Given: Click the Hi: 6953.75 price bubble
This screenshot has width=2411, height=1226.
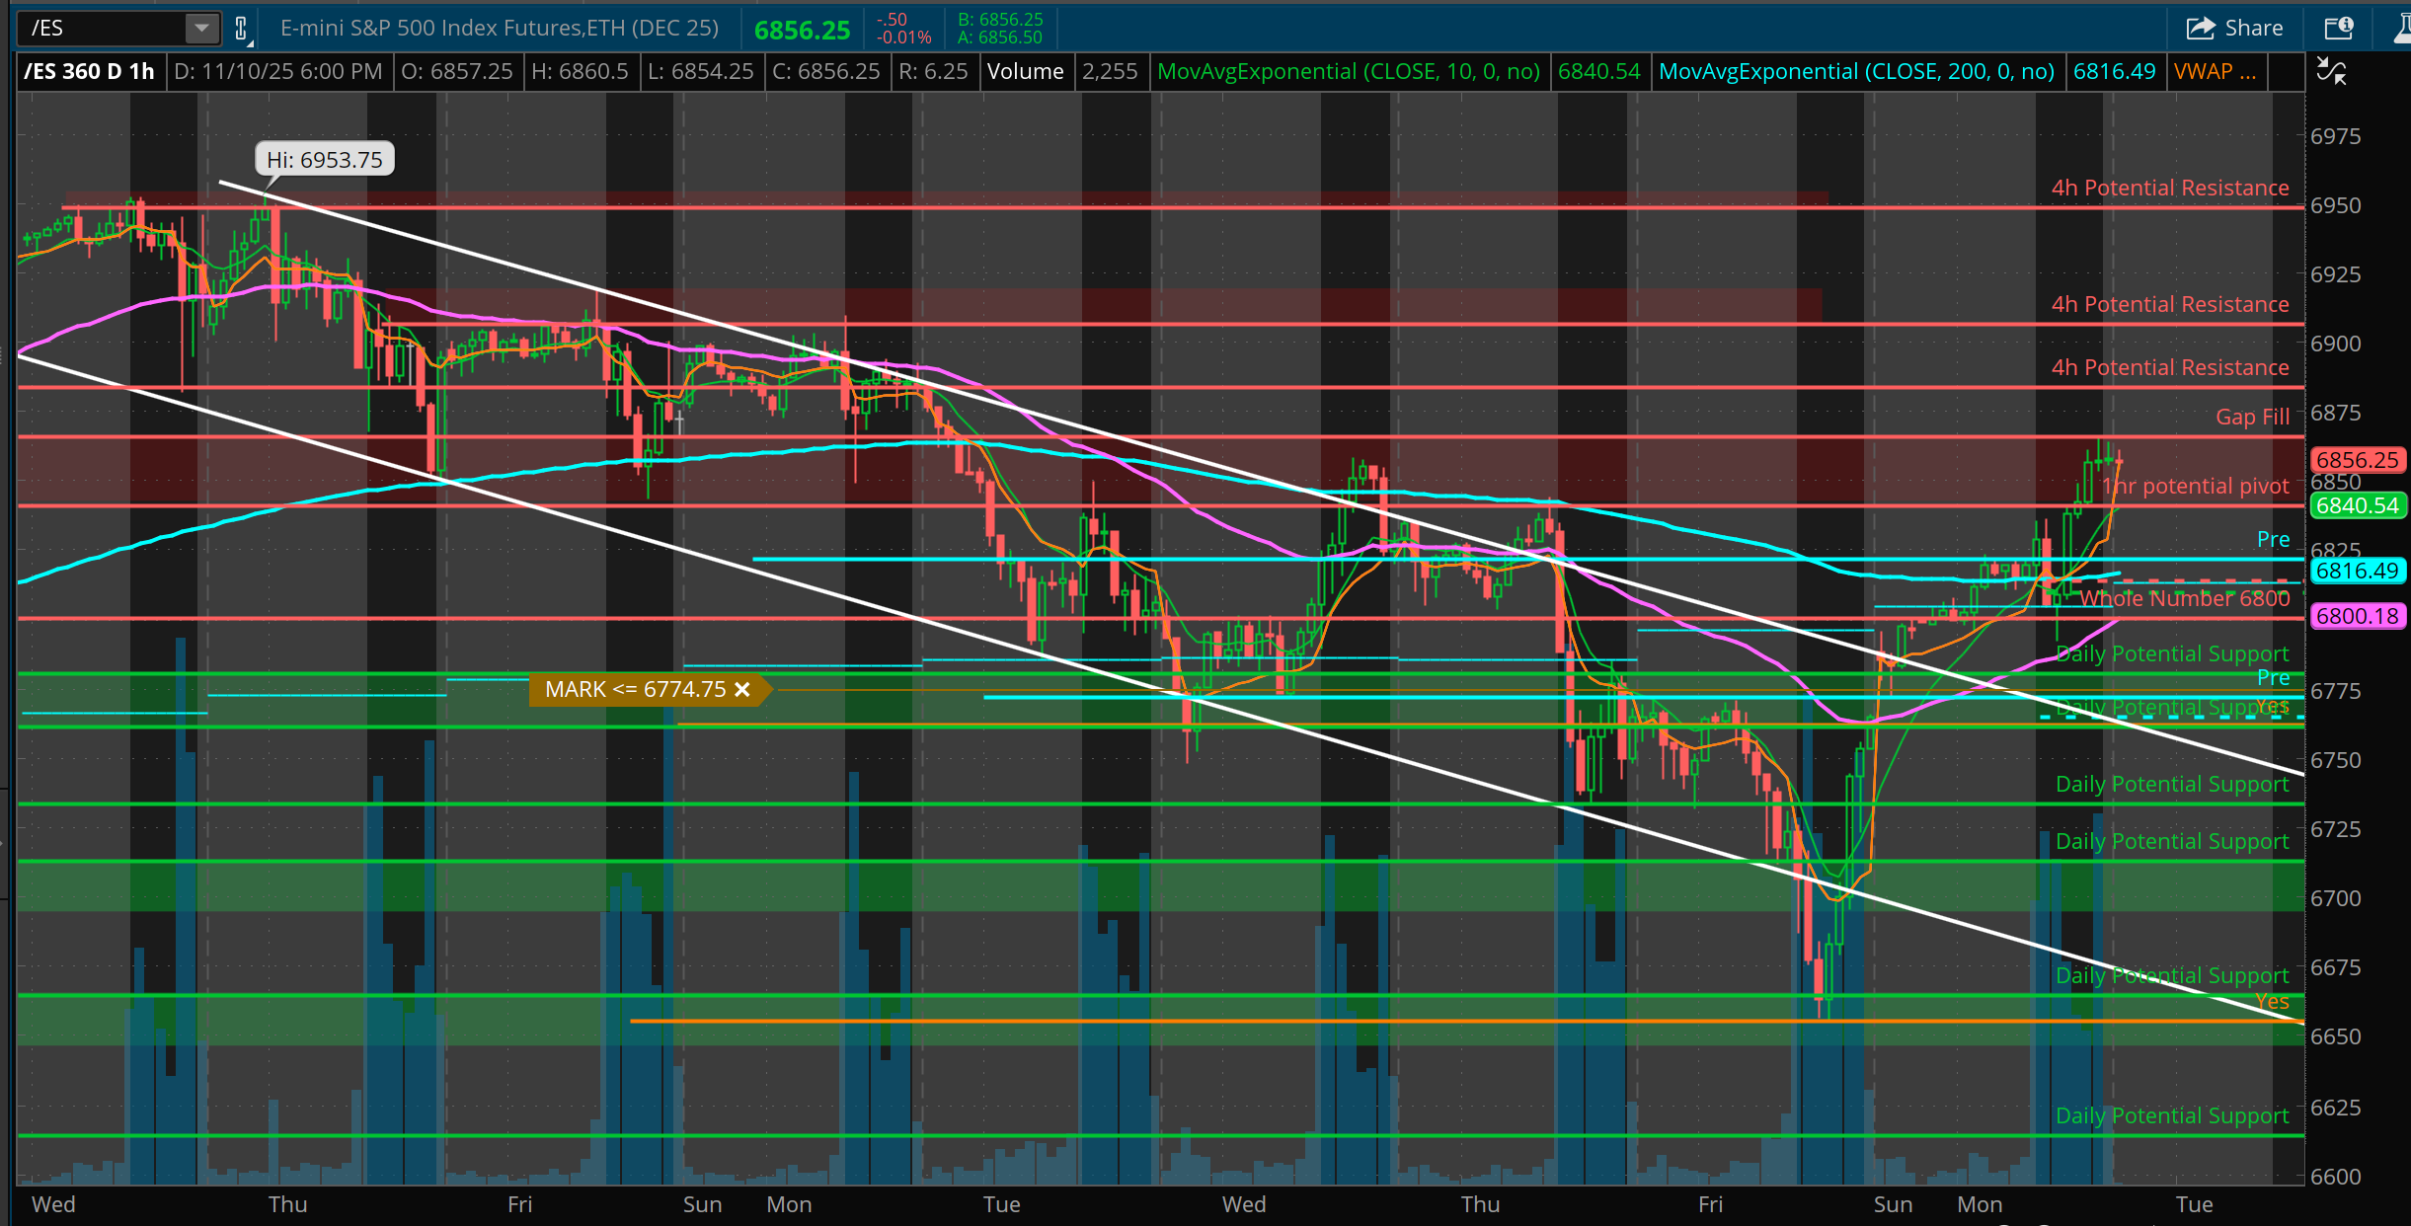Looking at the screenshot, I should pyautogui.click(x=324, y=159).
